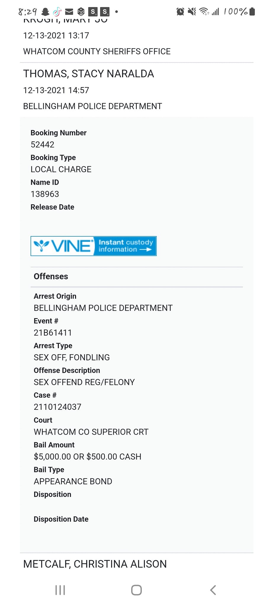The height and width of the screenshot is (606, 273).
Task: Expand the METCALF, CHRISTINA ALISON entry
Action: coord(136,564)
